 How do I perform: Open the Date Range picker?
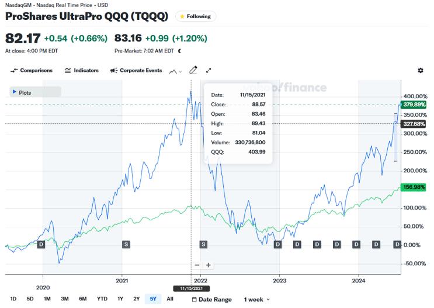pyautogui.click(x=211, y=299)
